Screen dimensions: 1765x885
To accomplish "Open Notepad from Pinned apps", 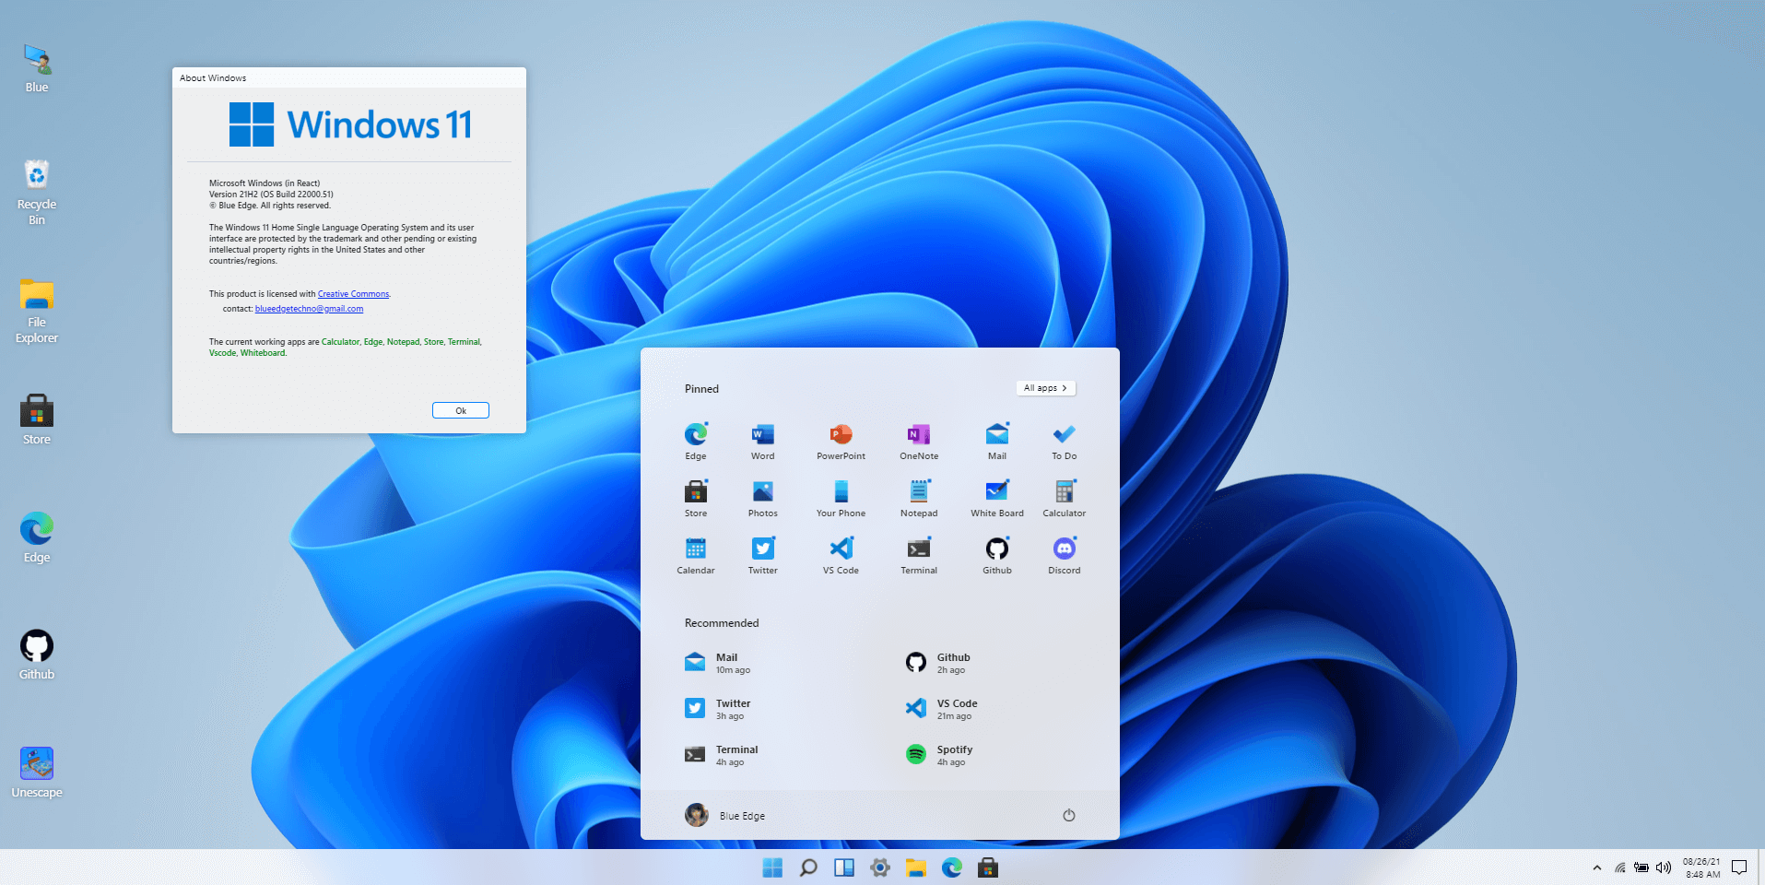I will pos(919,498).
